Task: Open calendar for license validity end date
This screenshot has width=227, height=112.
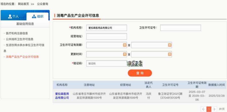Action: [169, 45]
